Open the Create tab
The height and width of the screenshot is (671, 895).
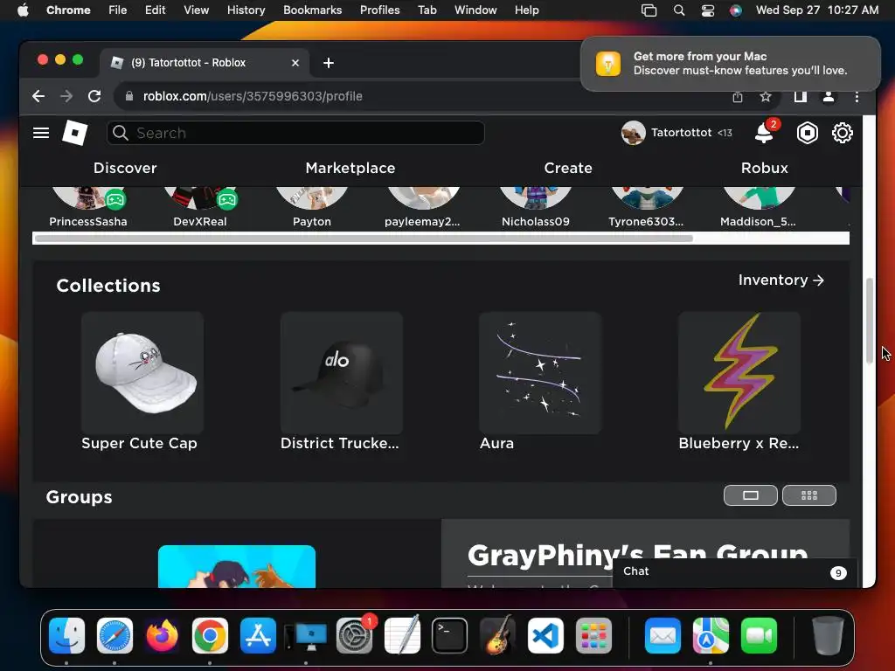click(x=568, y=168)
